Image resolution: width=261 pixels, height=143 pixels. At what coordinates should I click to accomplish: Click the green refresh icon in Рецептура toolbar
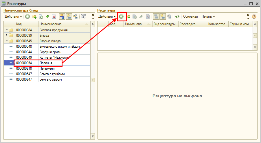[x=177, y=16]
